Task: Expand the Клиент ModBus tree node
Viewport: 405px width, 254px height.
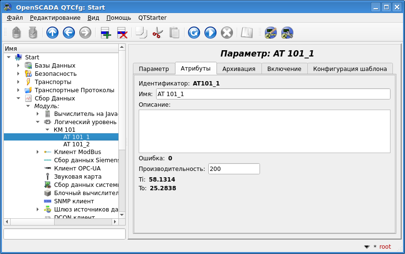Action: coord(38,152)
